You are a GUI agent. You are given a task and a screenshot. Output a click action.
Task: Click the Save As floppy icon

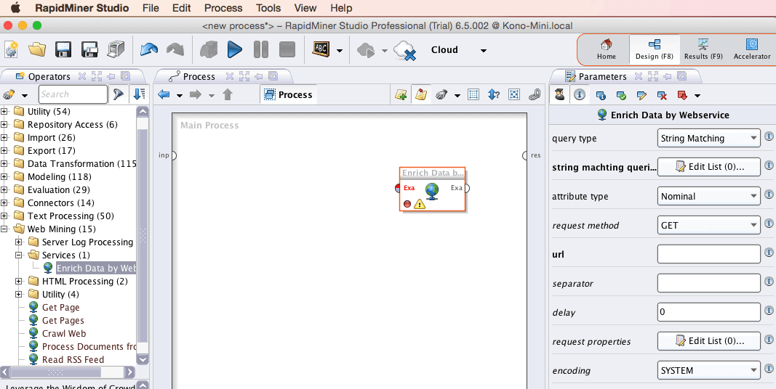pyautogui.click(x=89, y=49)
